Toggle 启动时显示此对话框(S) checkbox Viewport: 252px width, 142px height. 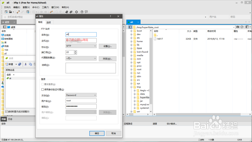(7, 111)
